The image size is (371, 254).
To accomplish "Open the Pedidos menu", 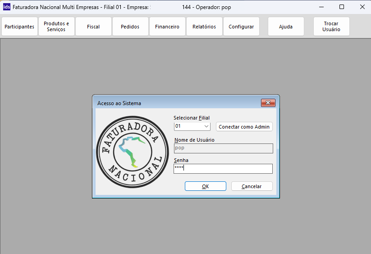I will pyautogui.click(x=130, y=27).
